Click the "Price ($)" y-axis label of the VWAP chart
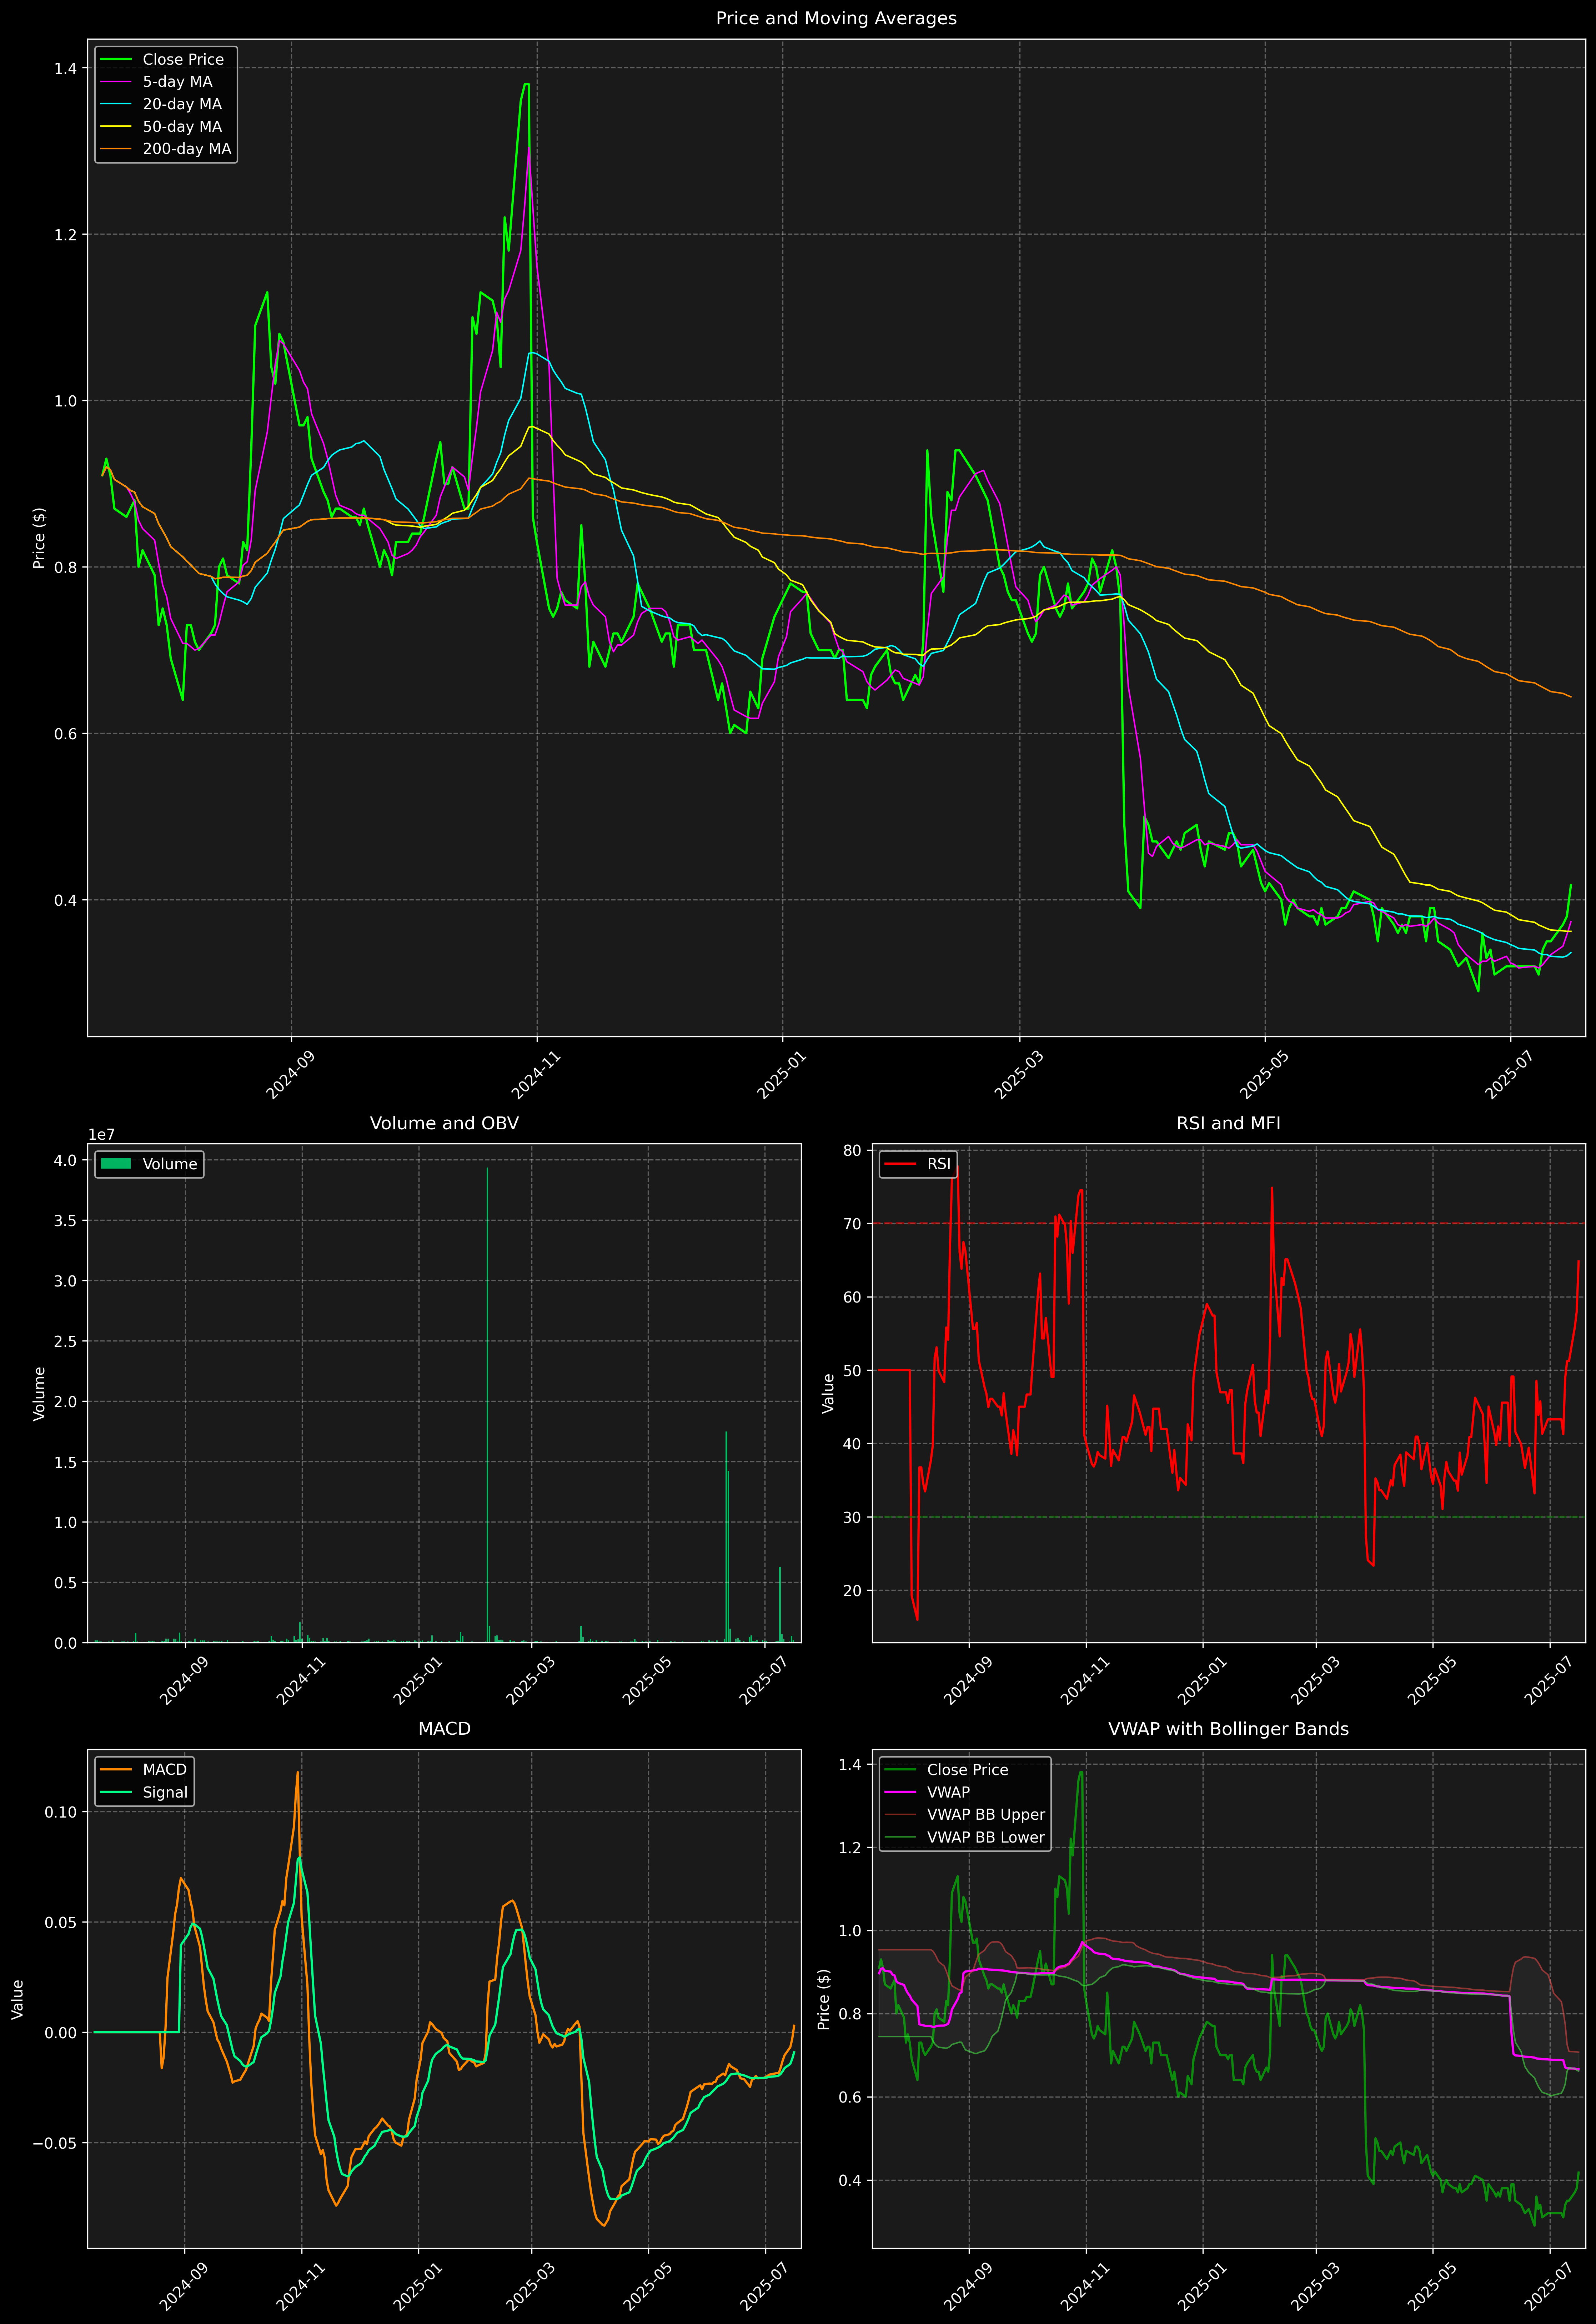This screenshot has height=2324, width=1596. 824,1999
